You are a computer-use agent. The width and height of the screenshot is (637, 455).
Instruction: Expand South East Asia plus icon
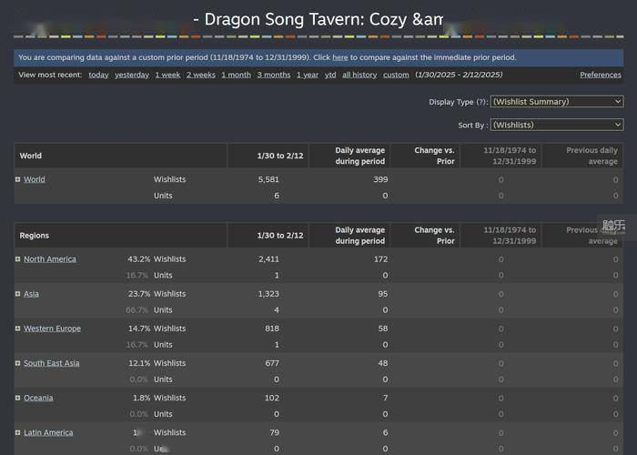(18, 363)
